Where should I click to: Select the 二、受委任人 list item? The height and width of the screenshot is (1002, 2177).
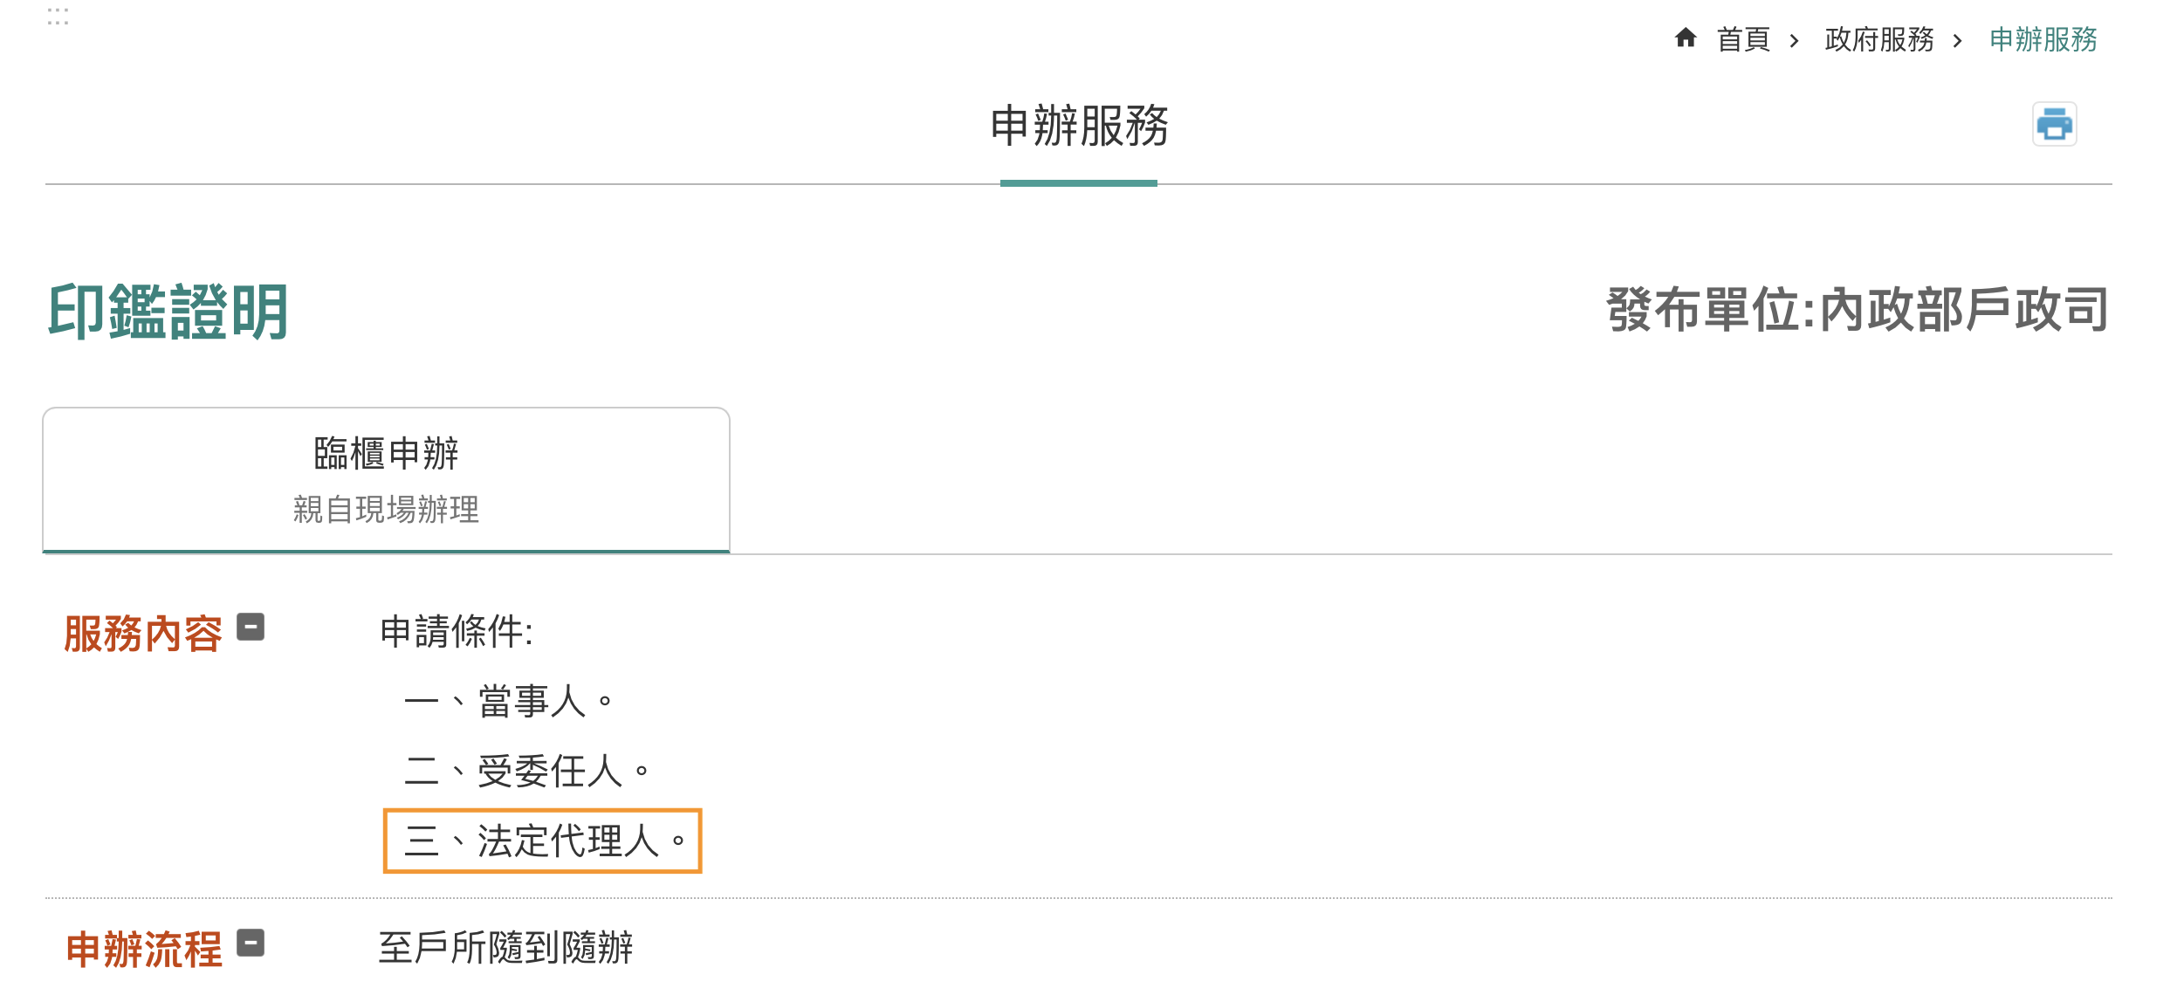pos(527,772)
